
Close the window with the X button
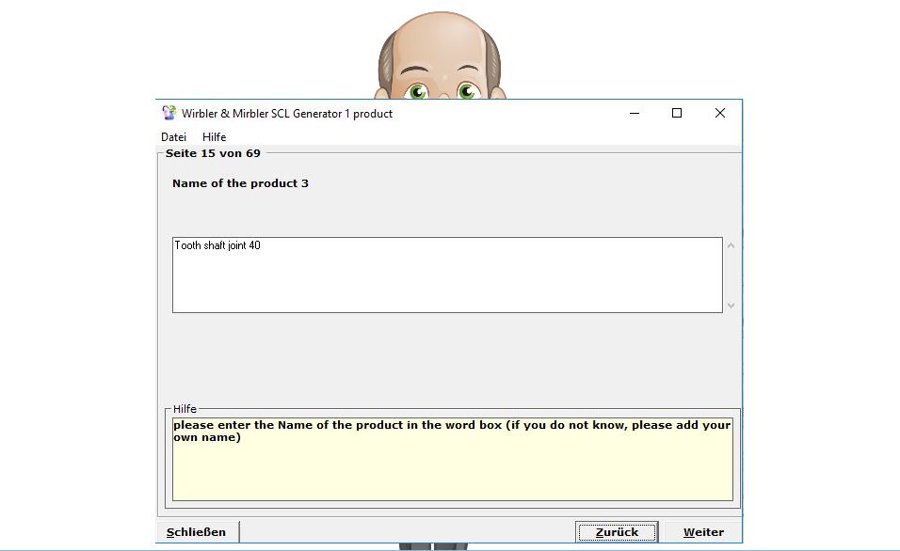coord(719,114)
